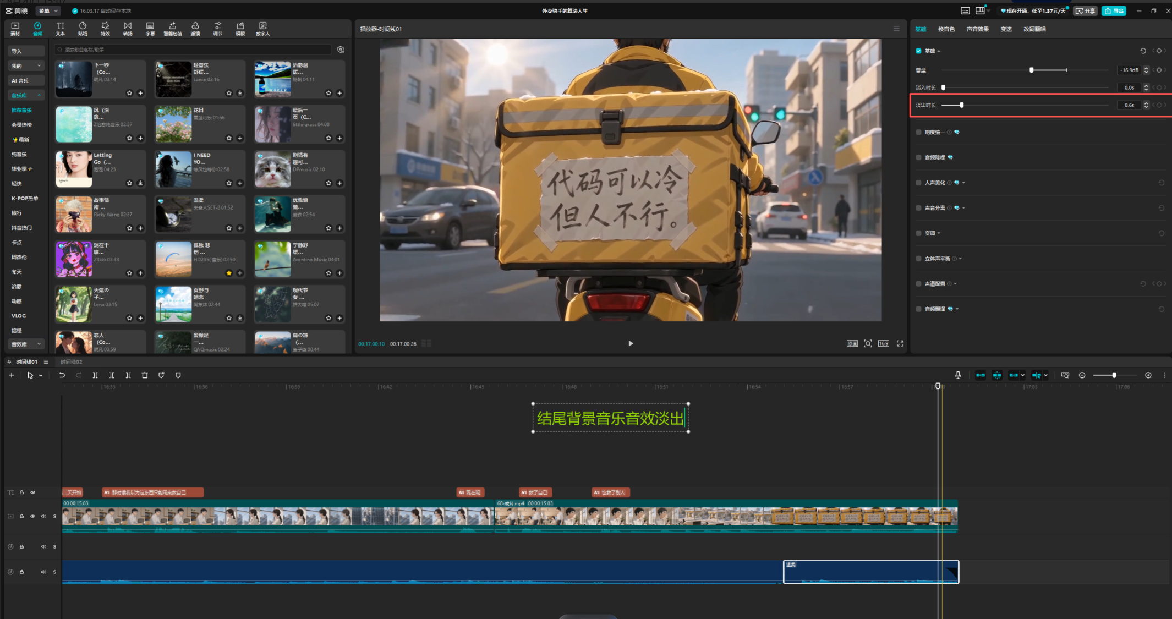
Task: Enter fullscreen preview in the player
Action: pyautogui.click(x=900, y=343)
